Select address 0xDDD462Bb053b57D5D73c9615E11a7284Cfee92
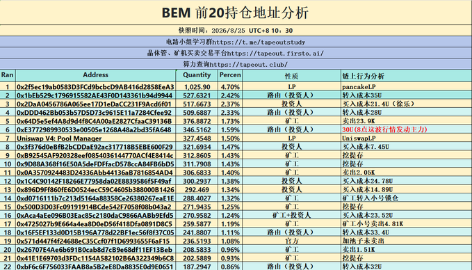472x270 pixels. tap(96, 113)
